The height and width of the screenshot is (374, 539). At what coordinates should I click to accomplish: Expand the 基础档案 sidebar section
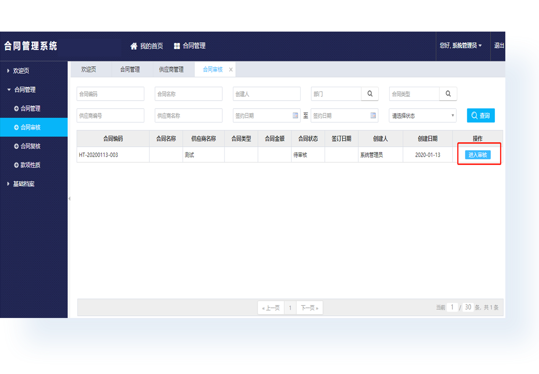pyautogui.click(x=24, y=184)
